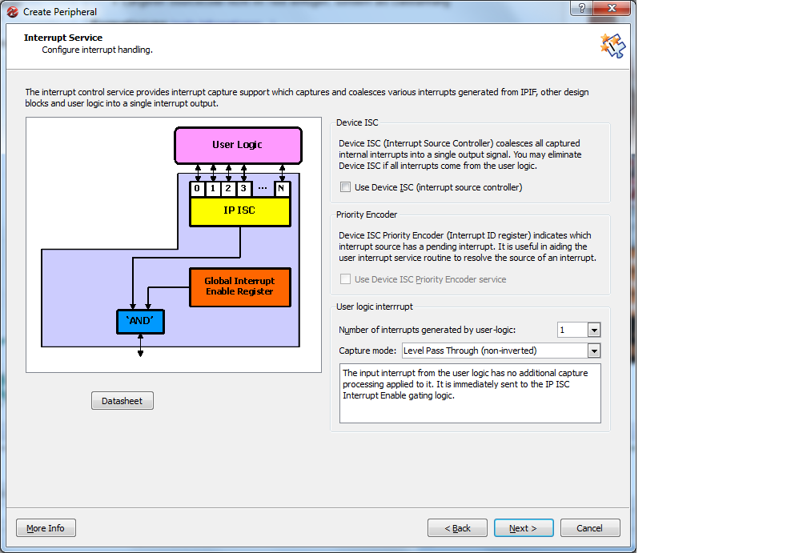Screen dimensions: 807x553
Task: Click the Create Peripheral app icon in title bar
Action: pos(13,11)
